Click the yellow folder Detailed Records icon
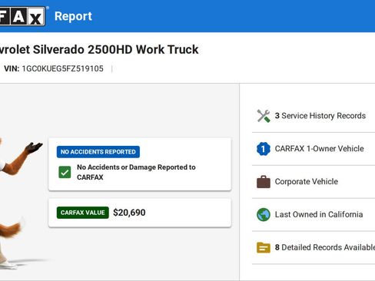 coord(264,247)
